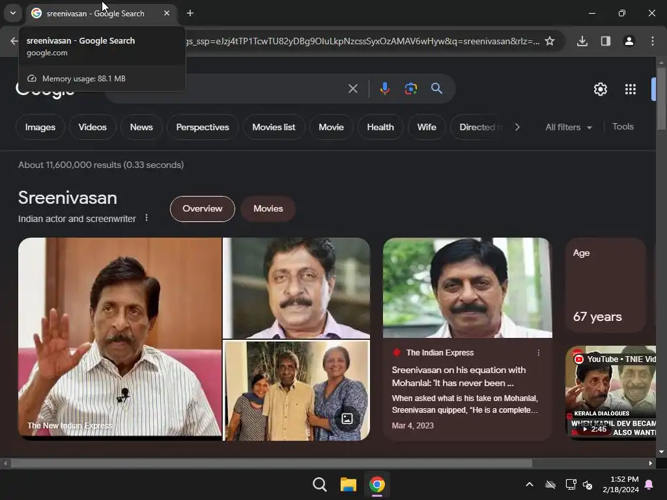The image size is (667, 500).
Task: Select the Perspectives filter
Action: click(203, 127)
